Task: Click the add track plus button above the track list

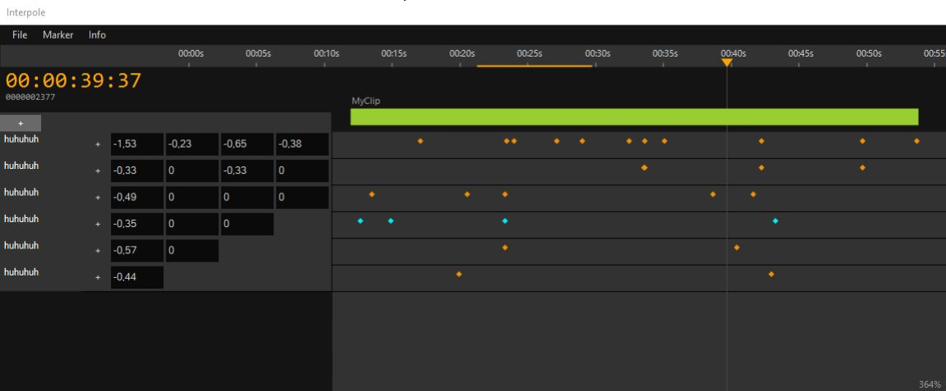Action: pos(21,123)
